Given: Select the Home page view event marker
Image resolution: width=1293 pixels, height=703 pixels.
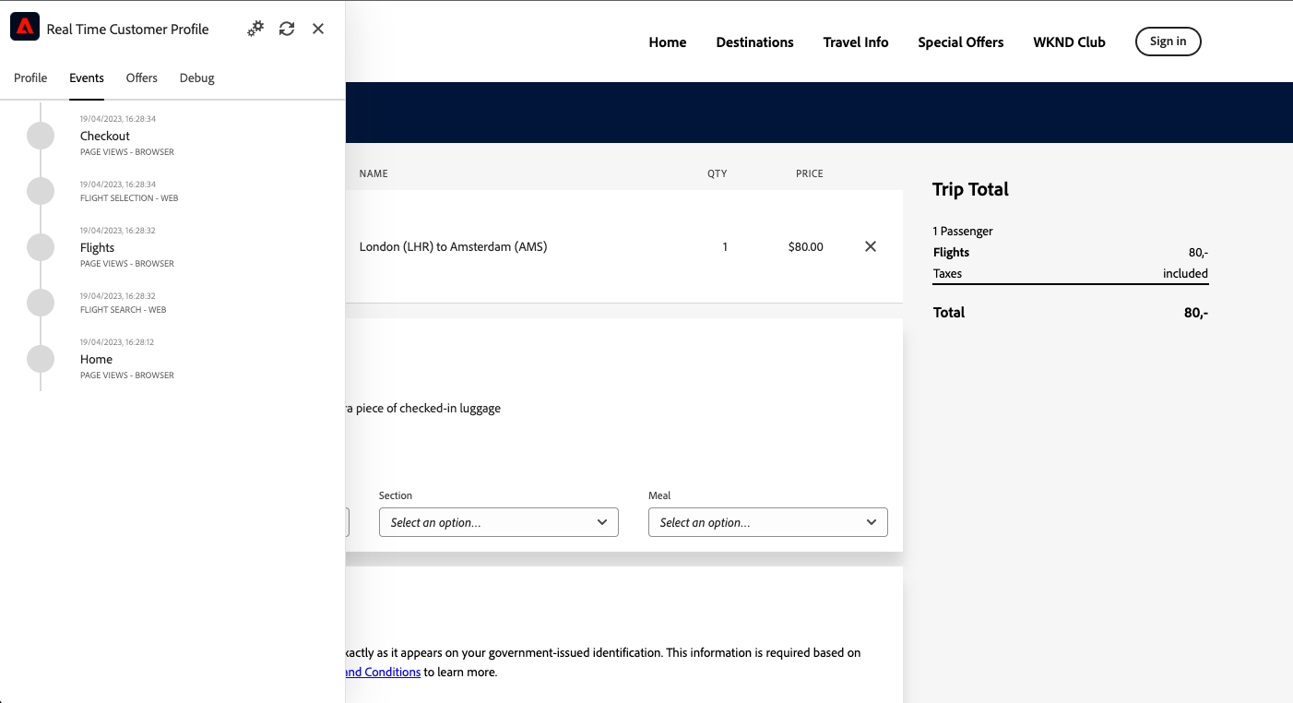Looking at the screenshot, I should click(41, 359).
